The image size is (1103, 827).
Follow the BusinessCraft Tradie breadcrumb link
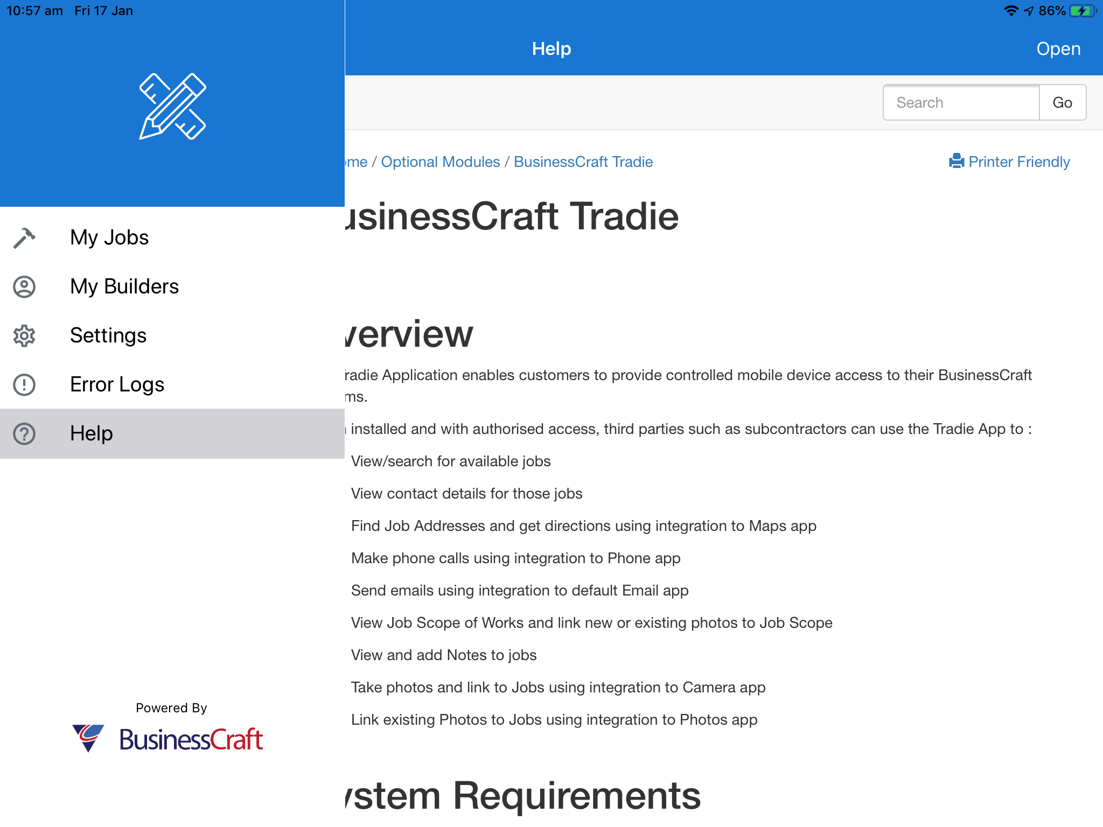pyautogui.click(x=583, y=162)
